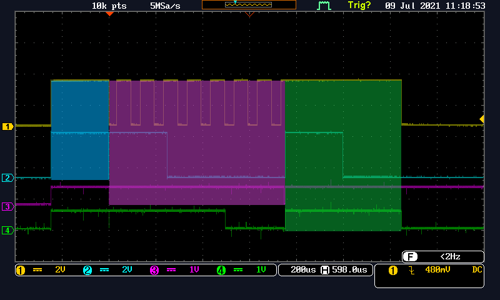Viewport: 500px width, 300px height.
Task: Click the date and time display
Action: 435,6
